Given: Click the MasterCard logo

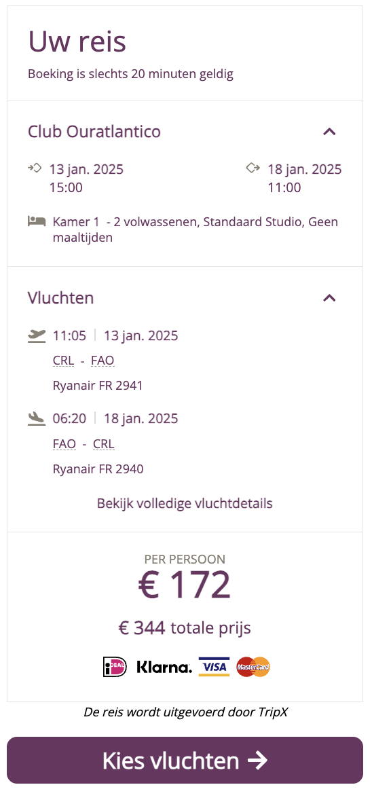Looking at the screenshot, I should coord(253,667).
